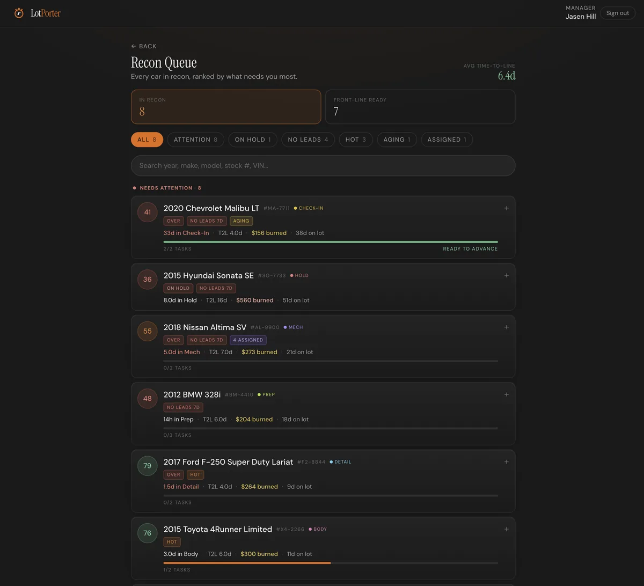Filter by Hot 3
The width and height of the screenshot is (644, 586).
pyautogui.click(x=356, y=140)
